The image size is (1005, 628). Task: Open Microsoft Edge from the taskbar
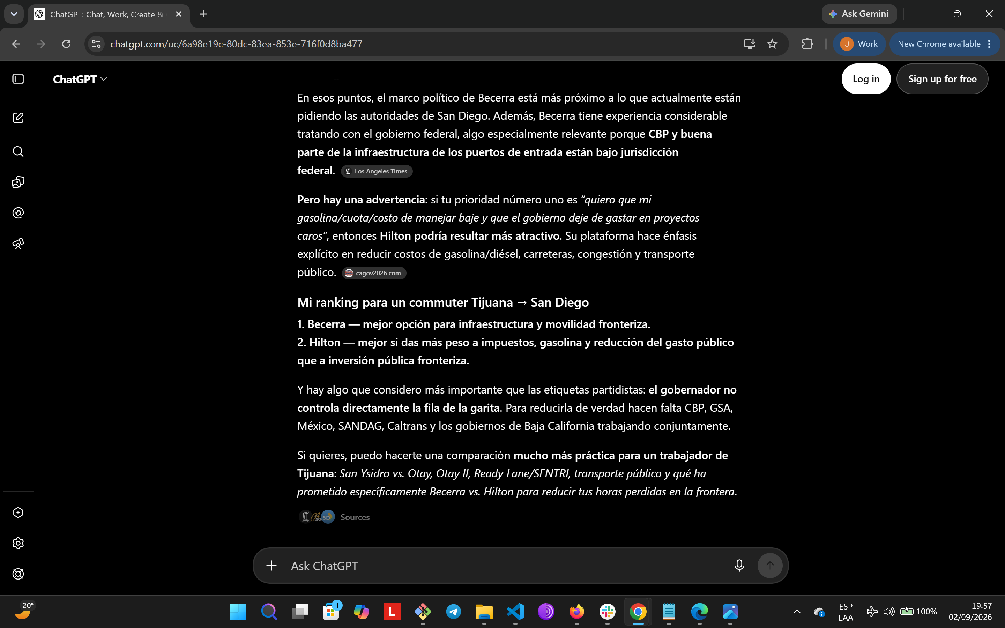coord(700,612)
